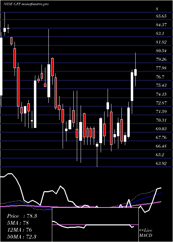
Task: Click the 77.98 price axis label
Action: pos(161,68)
